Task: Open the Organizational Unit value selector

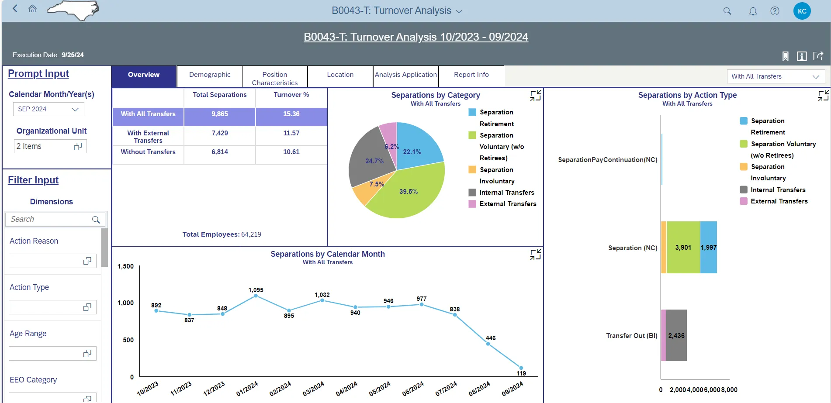Action: [78, 147]
